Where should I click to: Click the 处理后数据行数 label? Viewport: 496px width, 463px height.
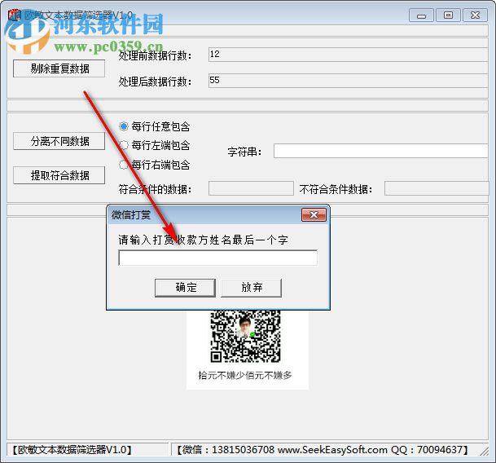(156, 82)
